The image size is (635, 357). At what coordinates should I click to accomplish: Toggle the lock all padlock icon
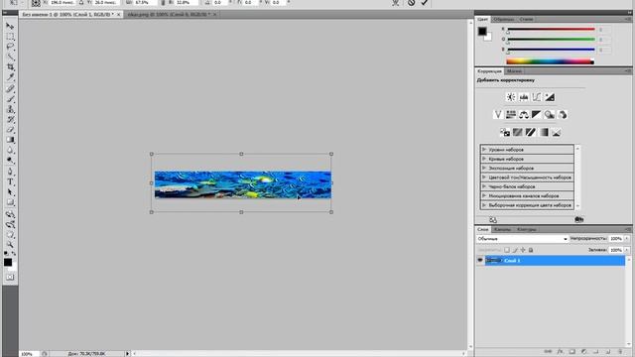[x=531, y=250]
